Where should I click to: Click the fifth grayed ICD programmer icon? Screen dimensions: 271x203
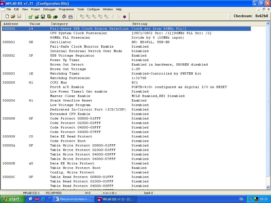click(107, 16)
